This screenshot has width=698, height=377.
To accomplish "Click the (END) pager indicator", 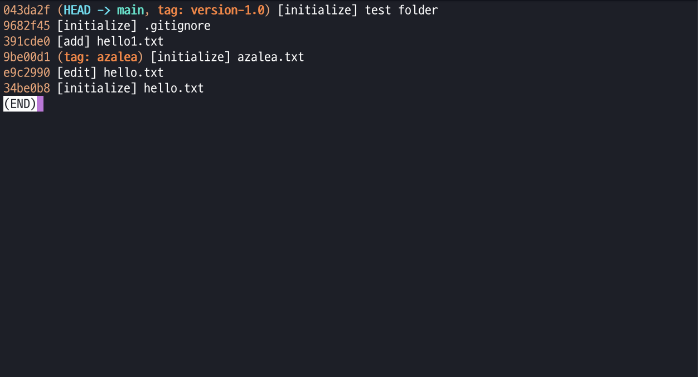I will pos(20,104).
